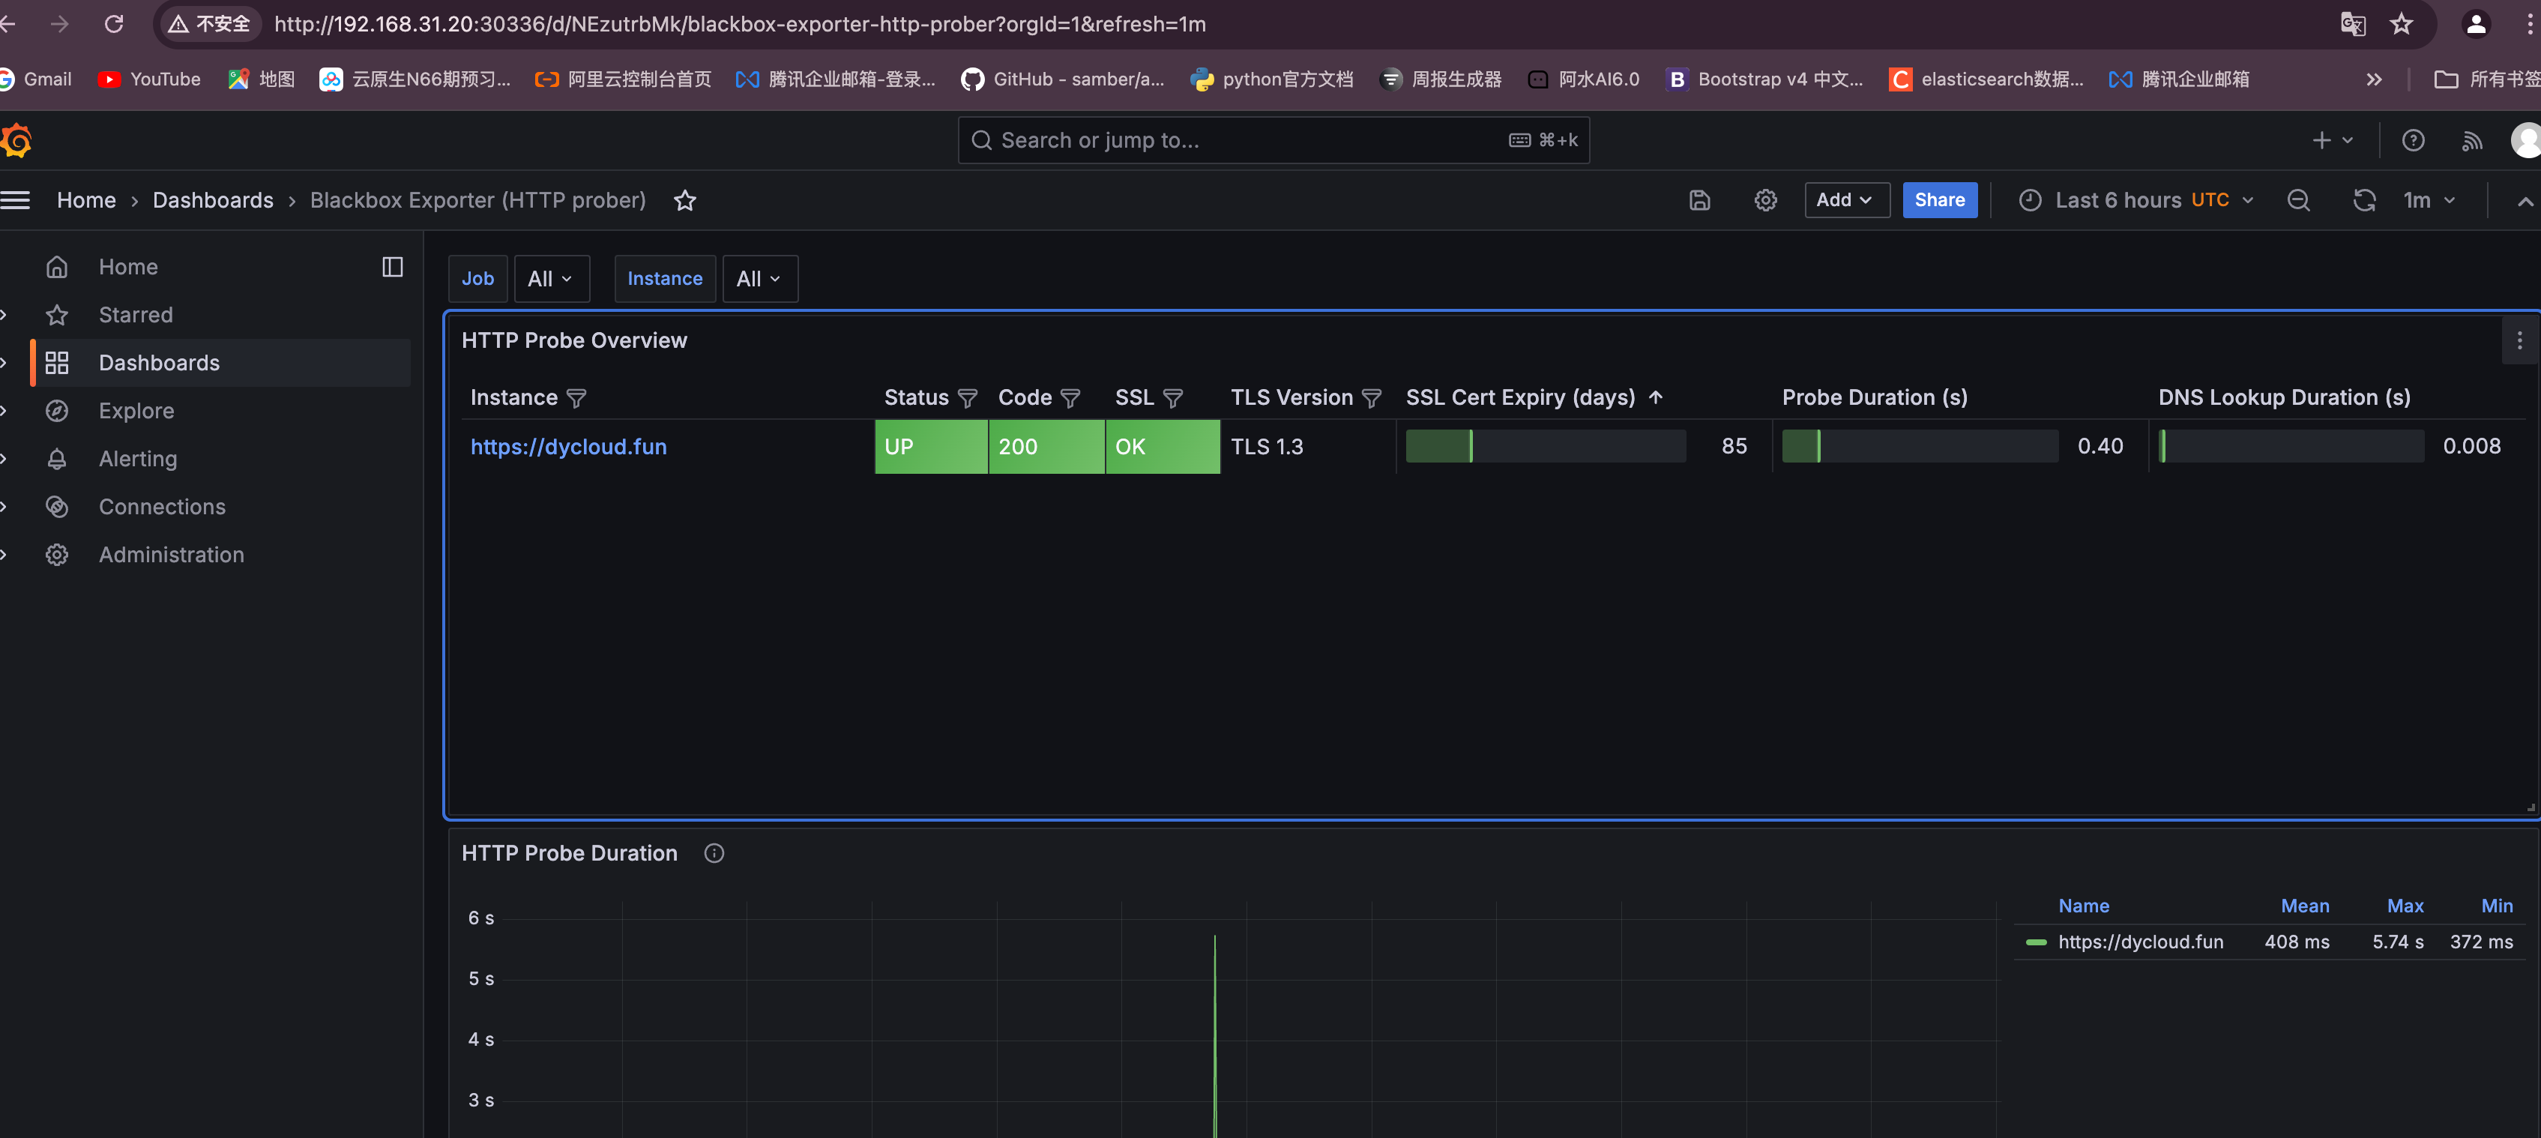Open the Instance variable dropdown
The image size is (2541, 1138).
(759, 279)
